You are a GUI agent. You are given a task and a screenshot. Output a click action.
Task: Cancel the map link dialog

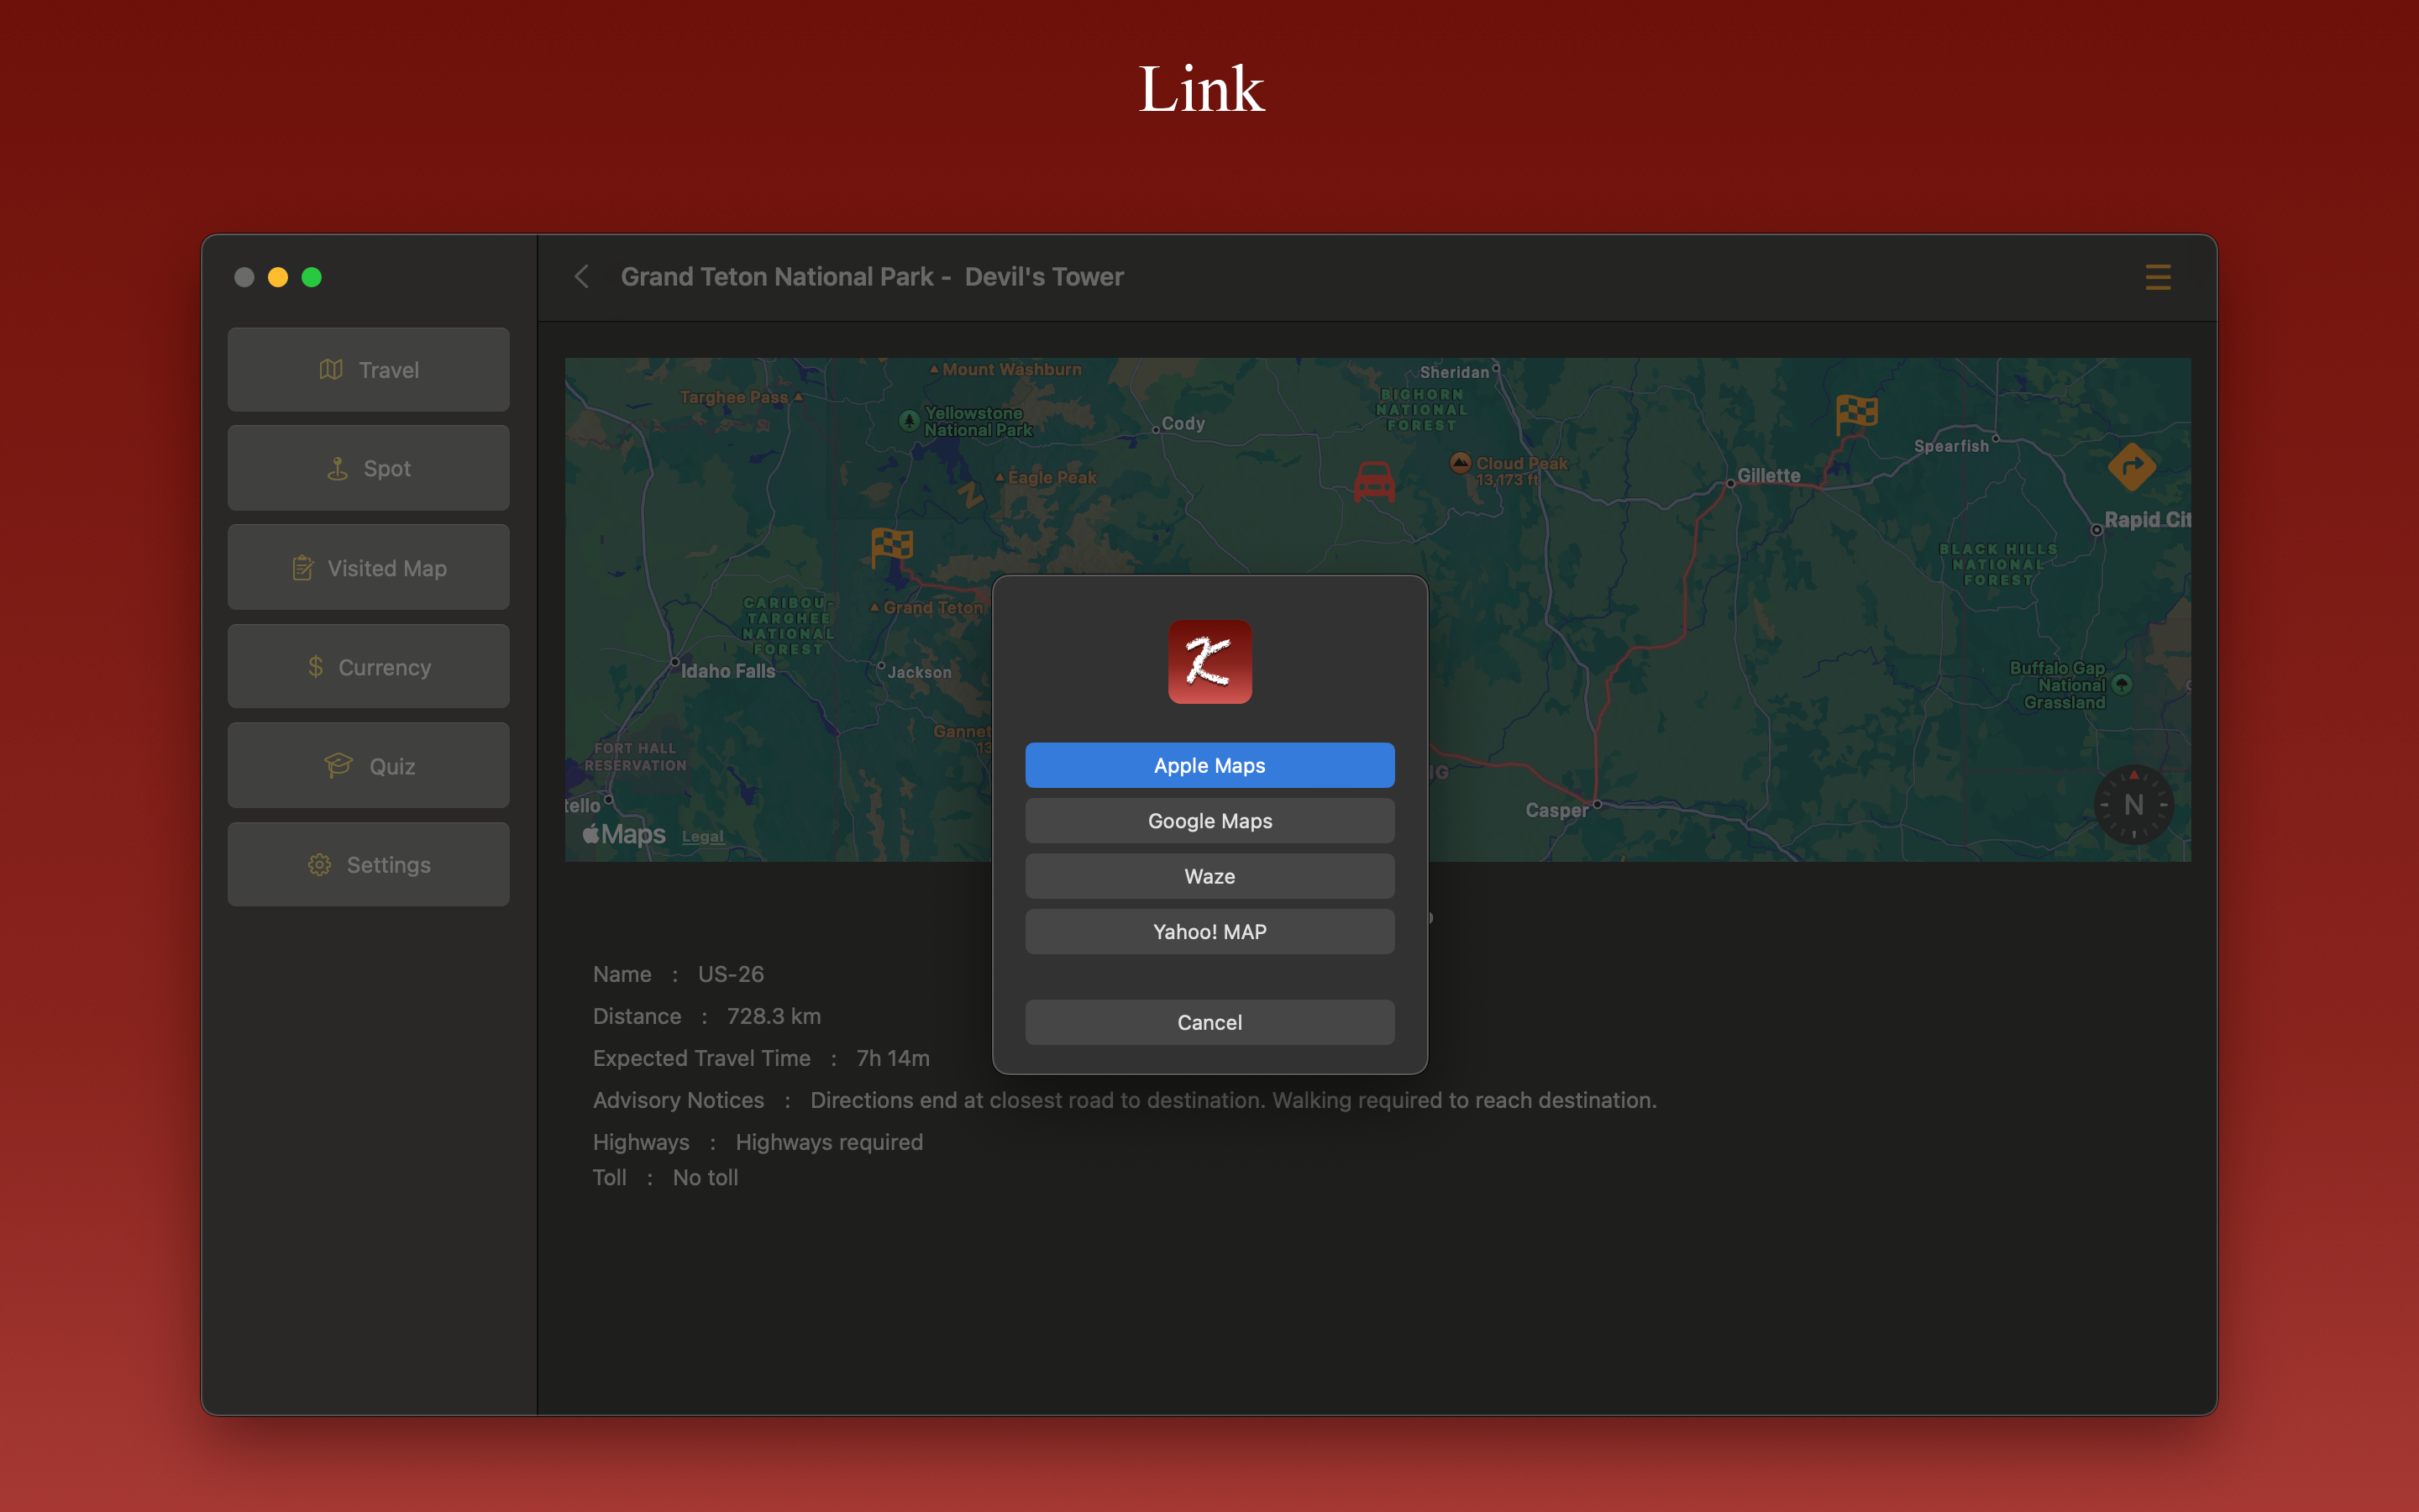[1209, 1022]
